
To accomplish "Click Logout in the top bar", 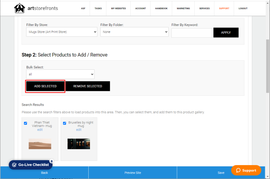I will (x=243, y=8).
